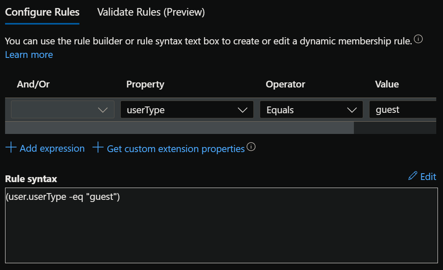
Task: Open the Learn more link
Action: (x=29, y=55)
